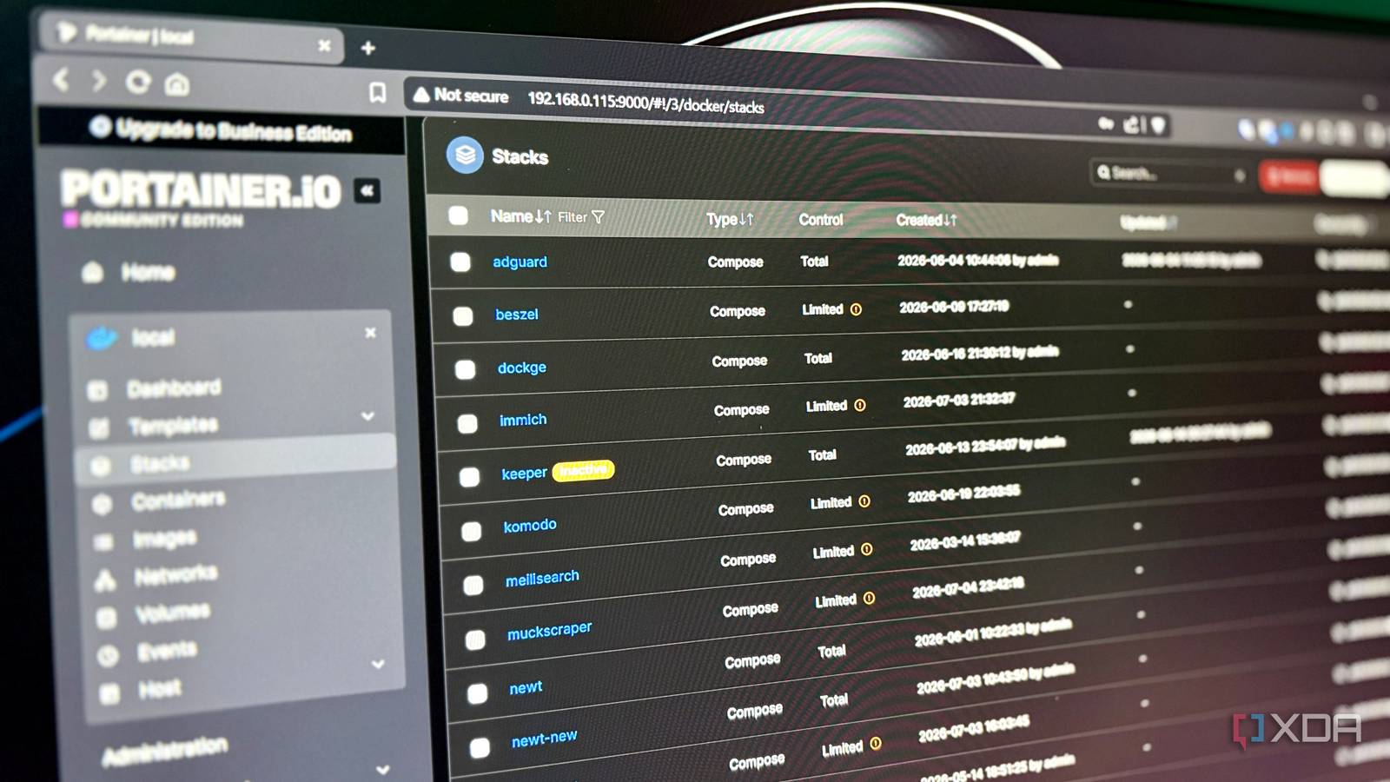Check the meilisearch stack checkbox
The width and height of the screenshot is (1390, 782).
click(473, 585)
